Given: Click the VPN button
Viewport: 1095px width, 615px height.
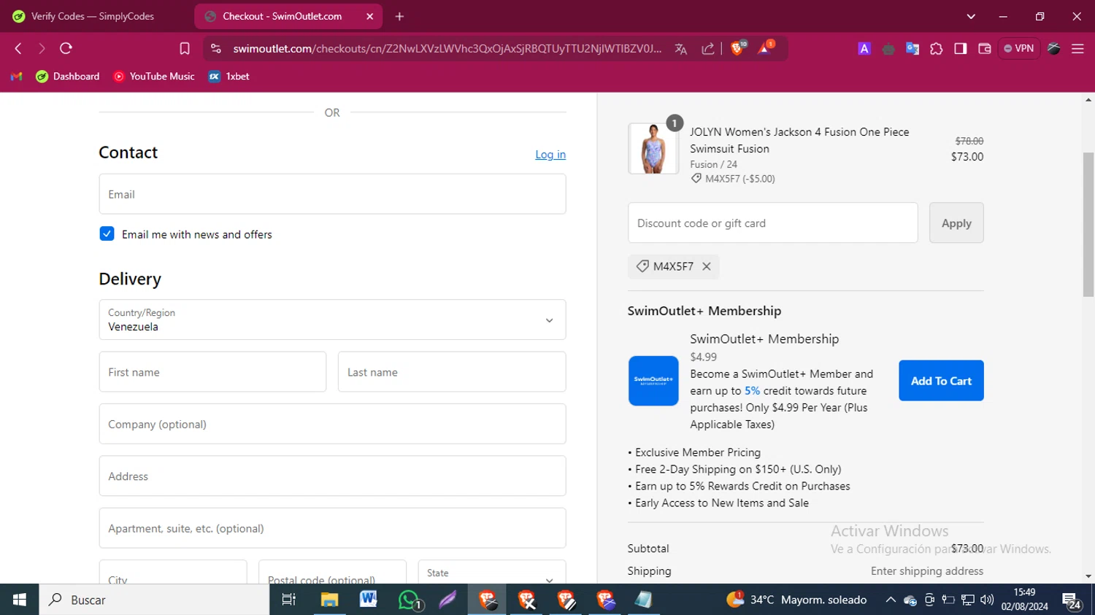Looking at the screenshot, I should click(x=1019, y=48).
